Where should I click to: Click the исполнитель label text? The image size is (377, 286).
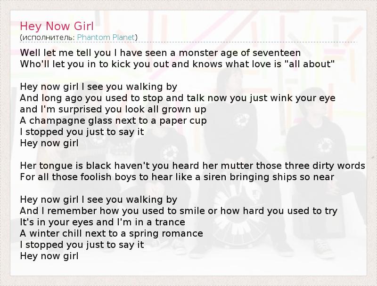pyautogui.click(x=48, y=37)
